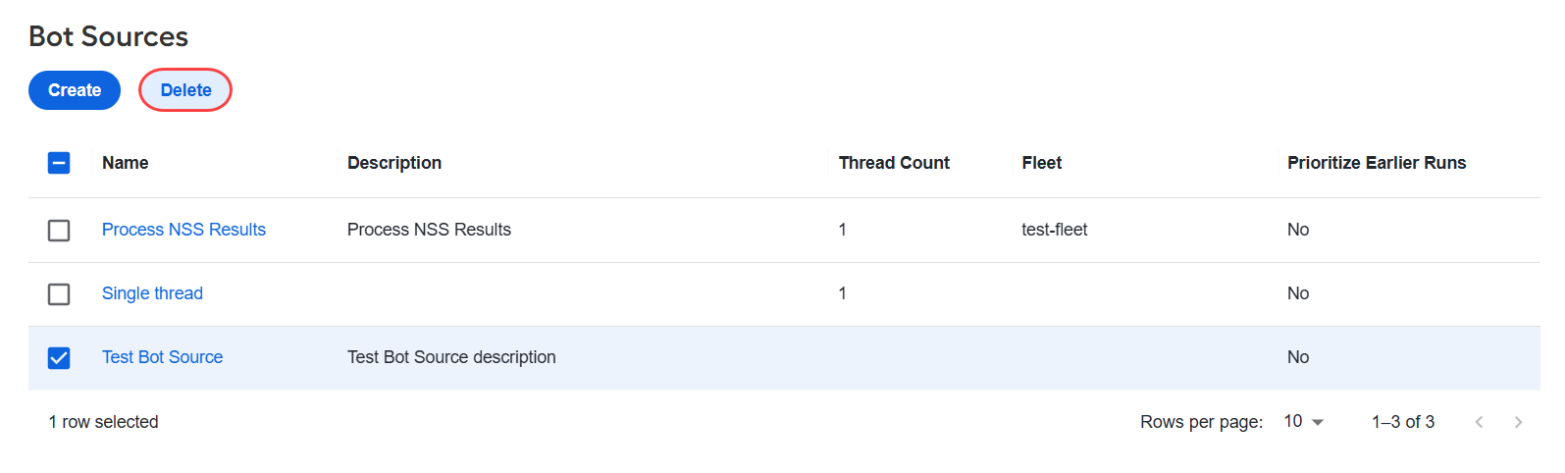Go to the next page arrow
This screenshot has width=1565, height=473.
point(1518,422)
